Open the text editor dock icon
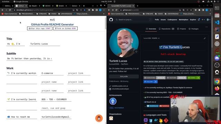The image size is (221, 124). [217, 37]
